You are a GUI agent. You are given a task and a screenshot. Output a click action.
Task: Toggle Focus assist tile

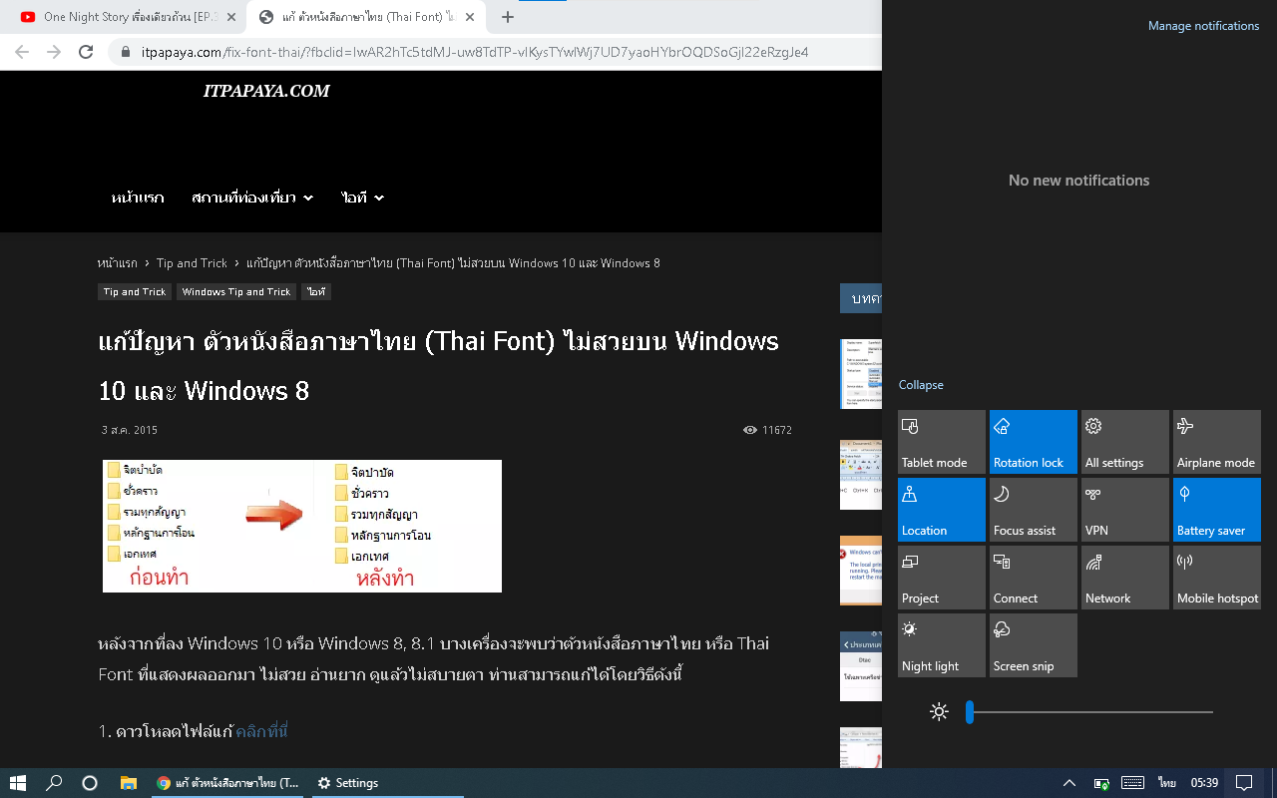(x=1034, y=510)
